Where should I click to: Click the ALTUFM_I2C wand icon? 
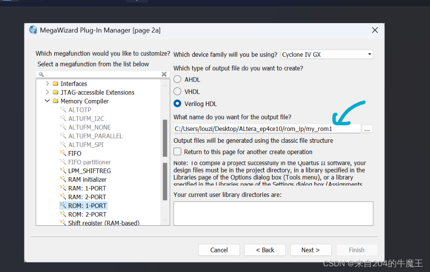(63, 118)
